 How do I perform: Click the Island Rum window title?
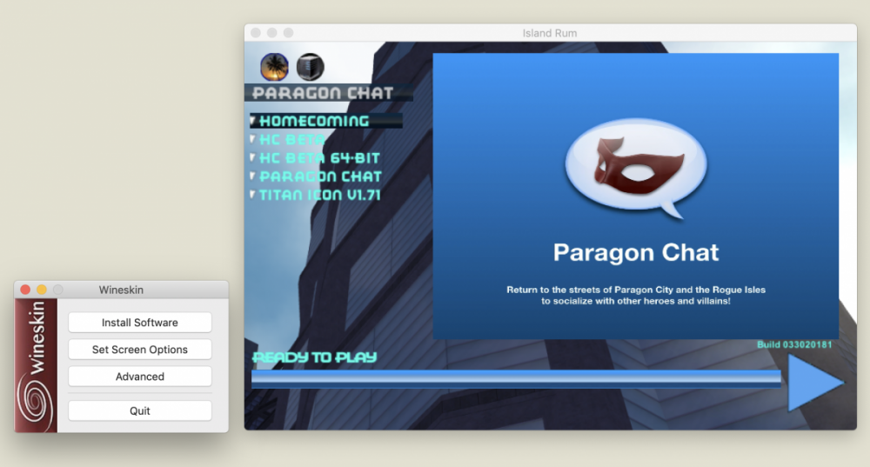(x=550, y=33)
